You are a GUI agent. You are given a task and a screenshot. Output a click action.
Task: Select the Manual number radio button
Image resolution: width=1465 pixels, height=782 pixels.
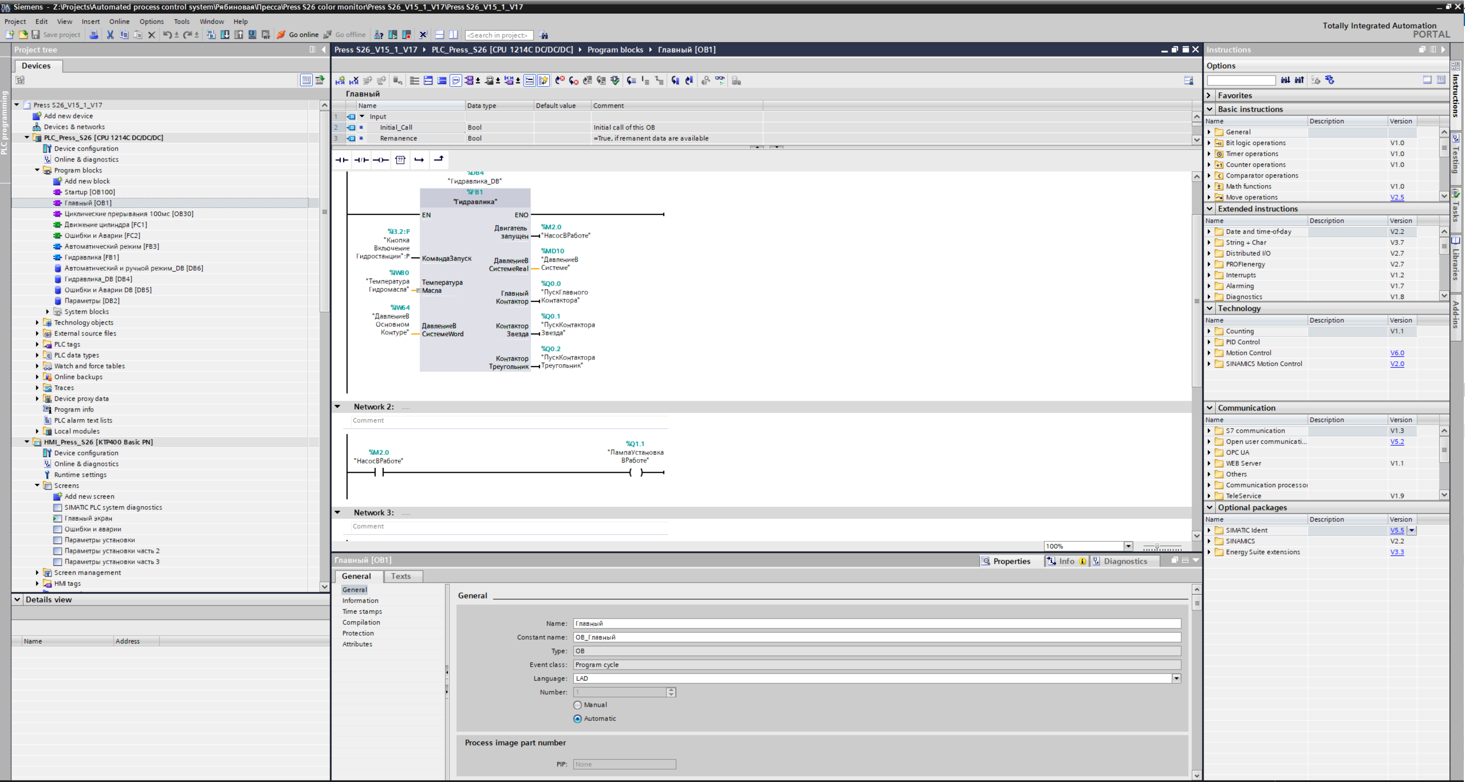tap(578, 705)
